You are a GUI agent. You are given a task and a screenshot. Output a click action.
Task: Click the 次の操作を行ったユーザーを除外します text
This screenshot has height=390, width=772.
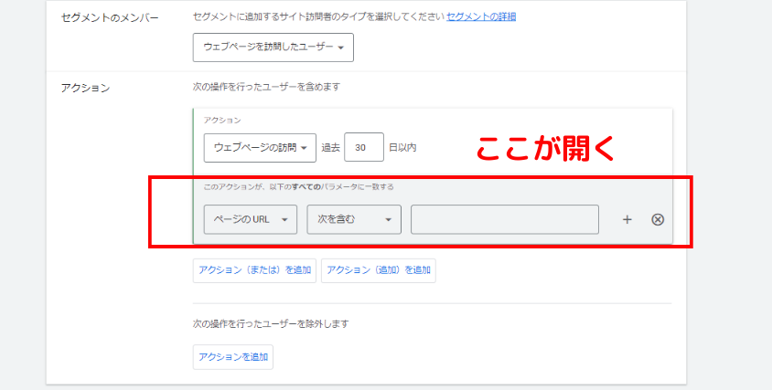click(x=271, y=323)
